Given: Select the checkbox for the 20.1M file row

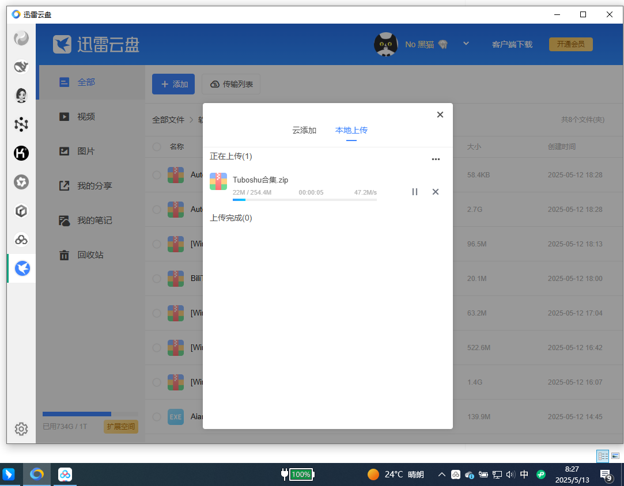Looking at the screenshot, I should pos(157,278).
